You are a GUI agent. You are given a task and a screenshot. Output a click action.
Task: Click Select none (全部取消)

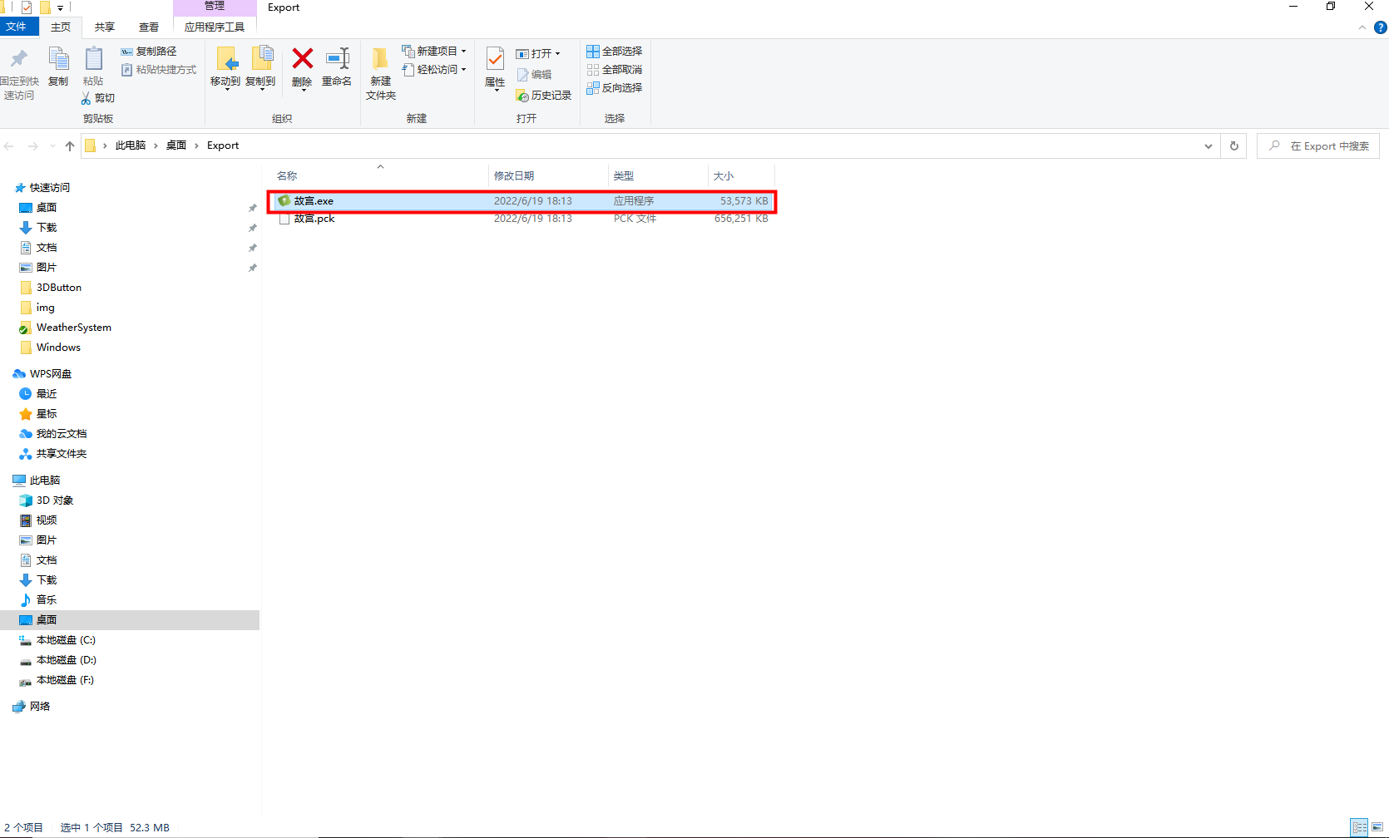(615, 70)
